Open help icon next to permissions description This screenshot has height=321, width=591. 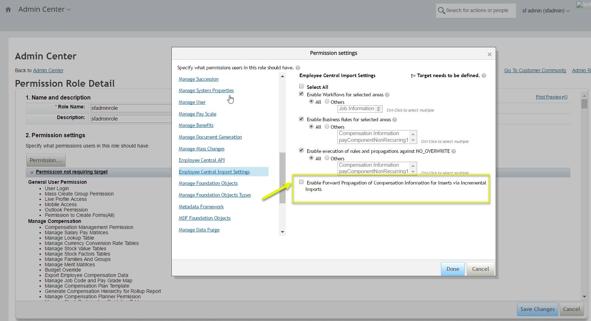pyautogui.click(x=298, y=68)
